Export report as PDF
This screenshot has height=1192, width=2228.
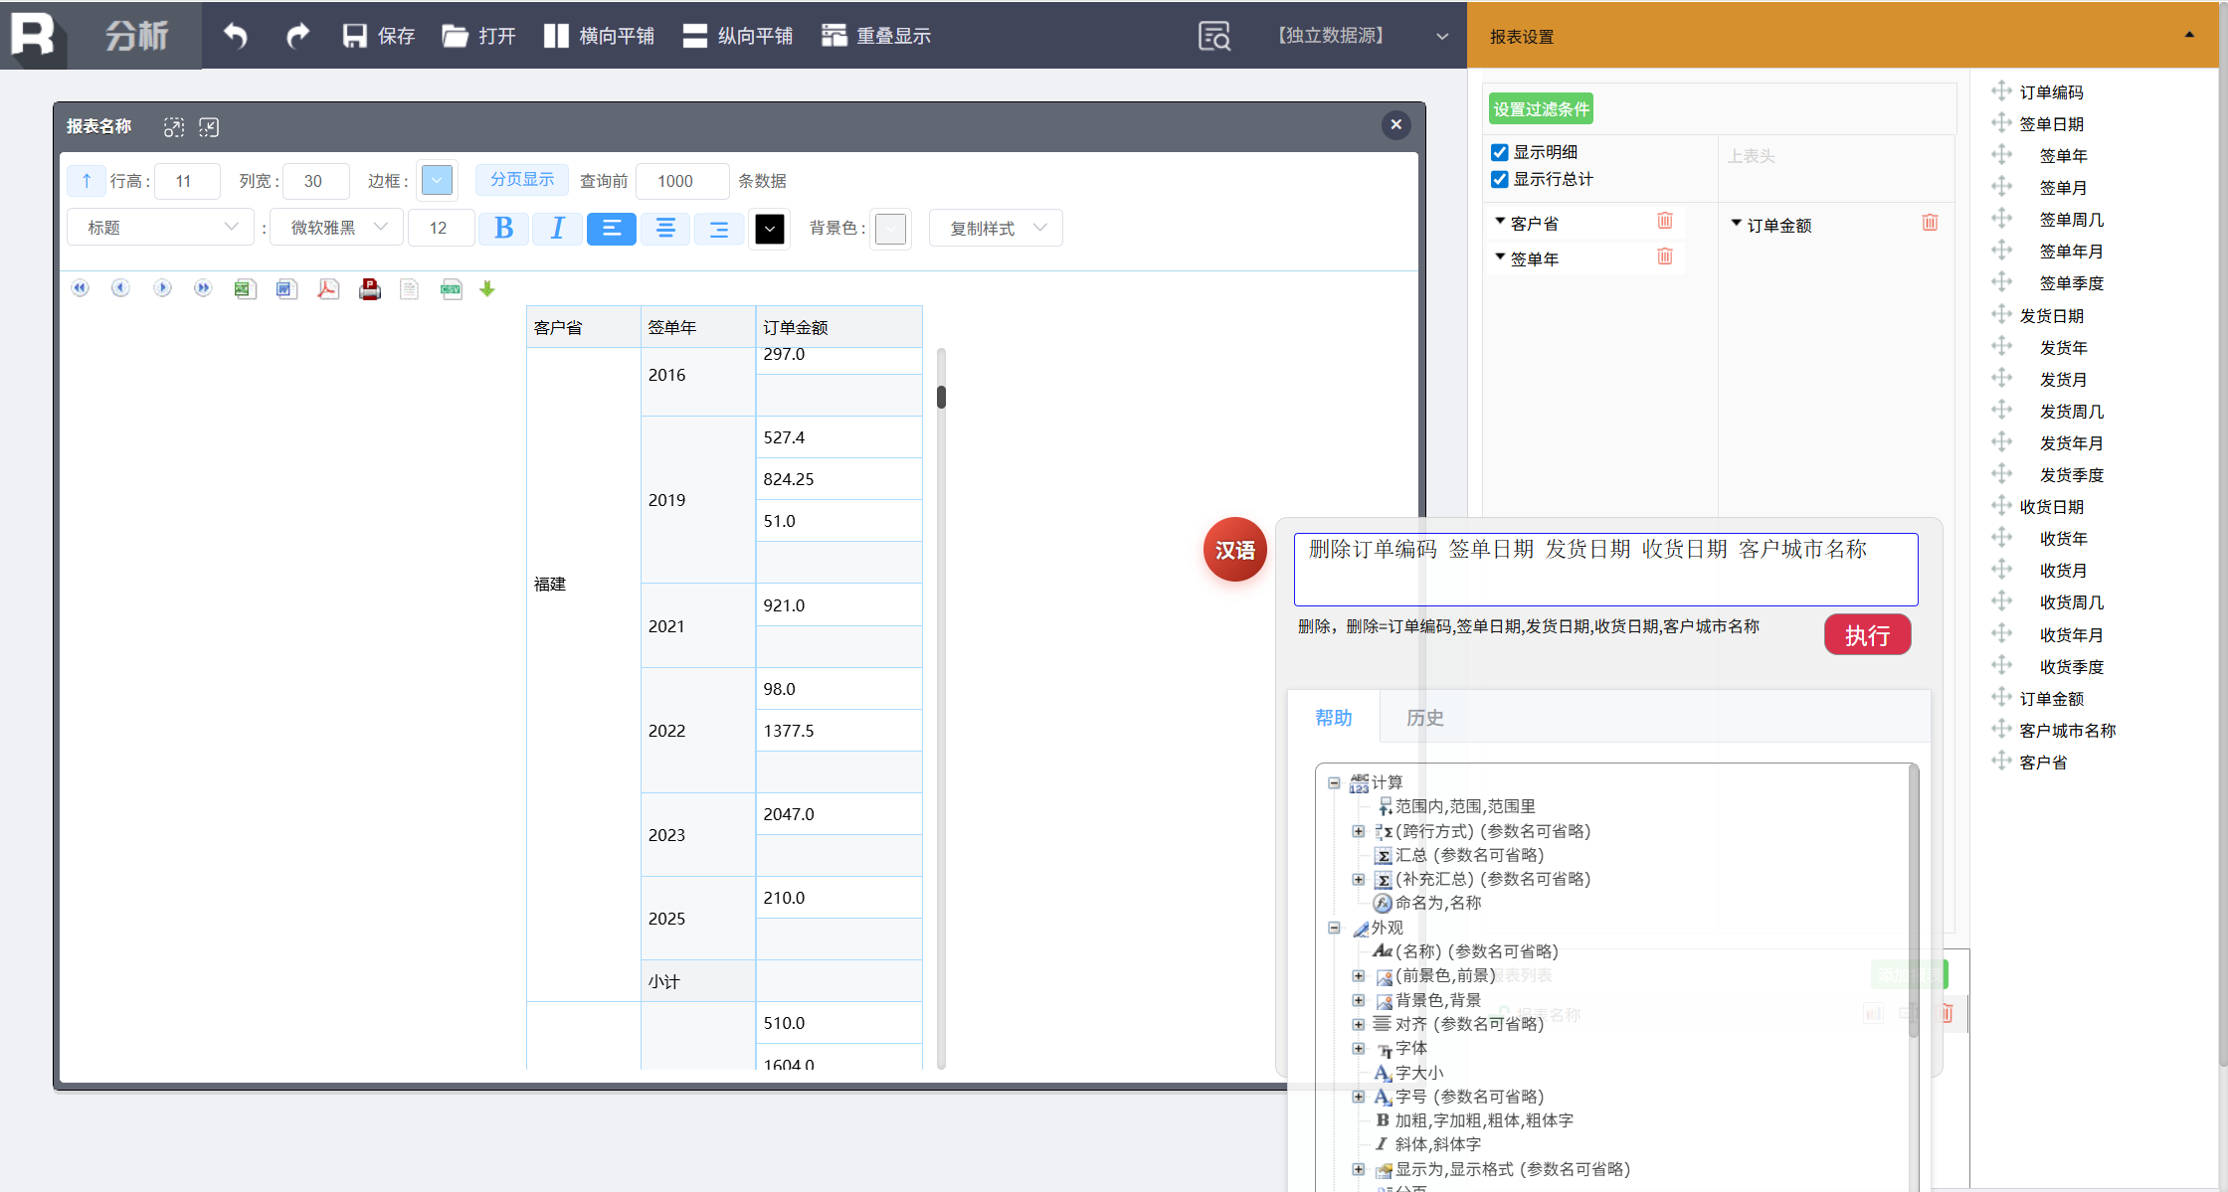point(328,289)
